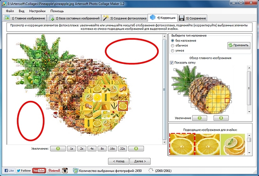This screenshot has height=176, width=259.
Task: Set collage zoom to 16x
Action: [112, 148]
